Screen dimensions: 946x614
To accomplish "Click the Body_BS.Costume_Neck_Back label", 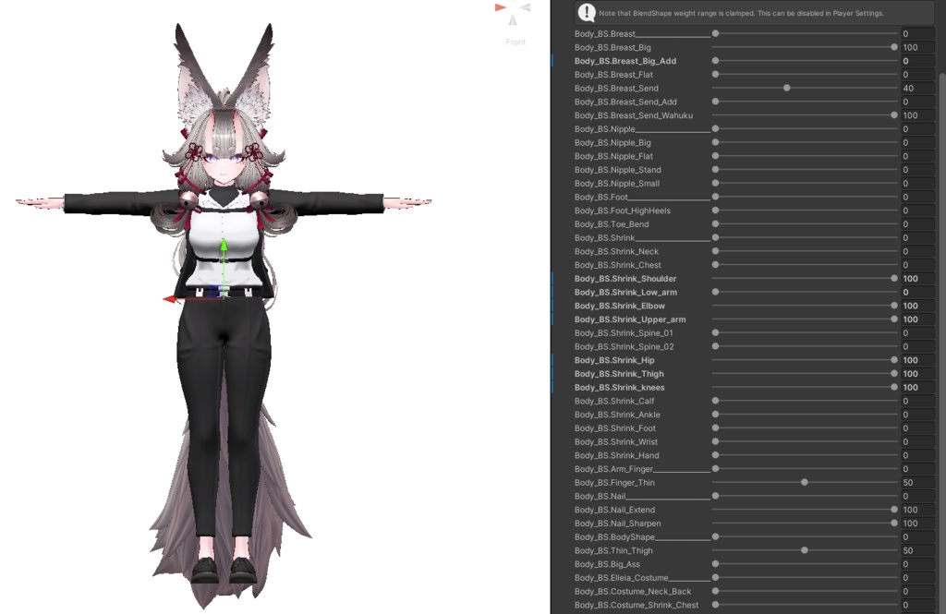I will 633,591.
